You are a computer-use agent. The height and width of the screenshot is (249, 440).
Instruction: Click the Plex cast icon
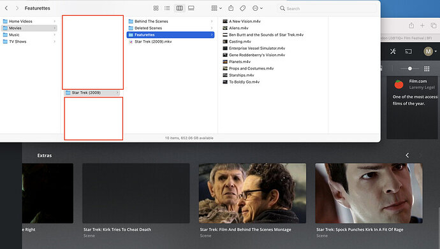coord(408,51)
